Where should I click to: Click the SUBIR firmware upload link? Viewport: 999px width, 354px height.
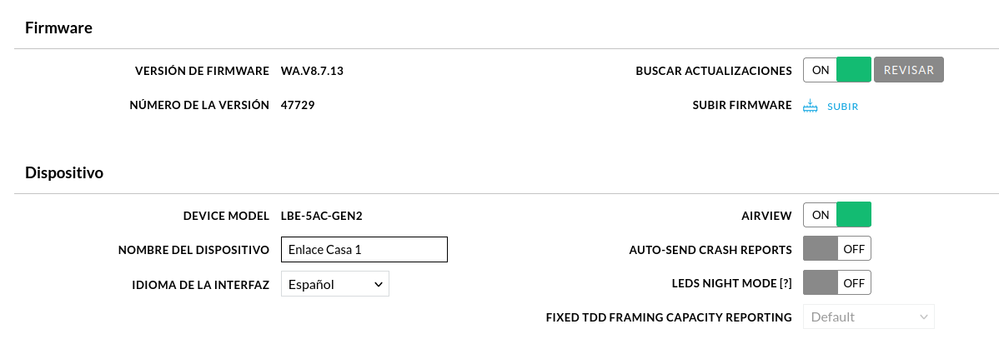click(842, 107)
